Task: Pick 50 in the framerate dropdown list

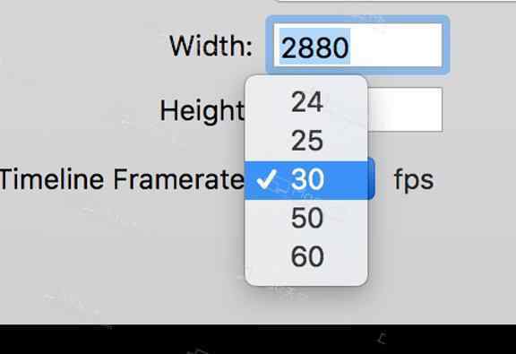Action: [x=306, y=218]
